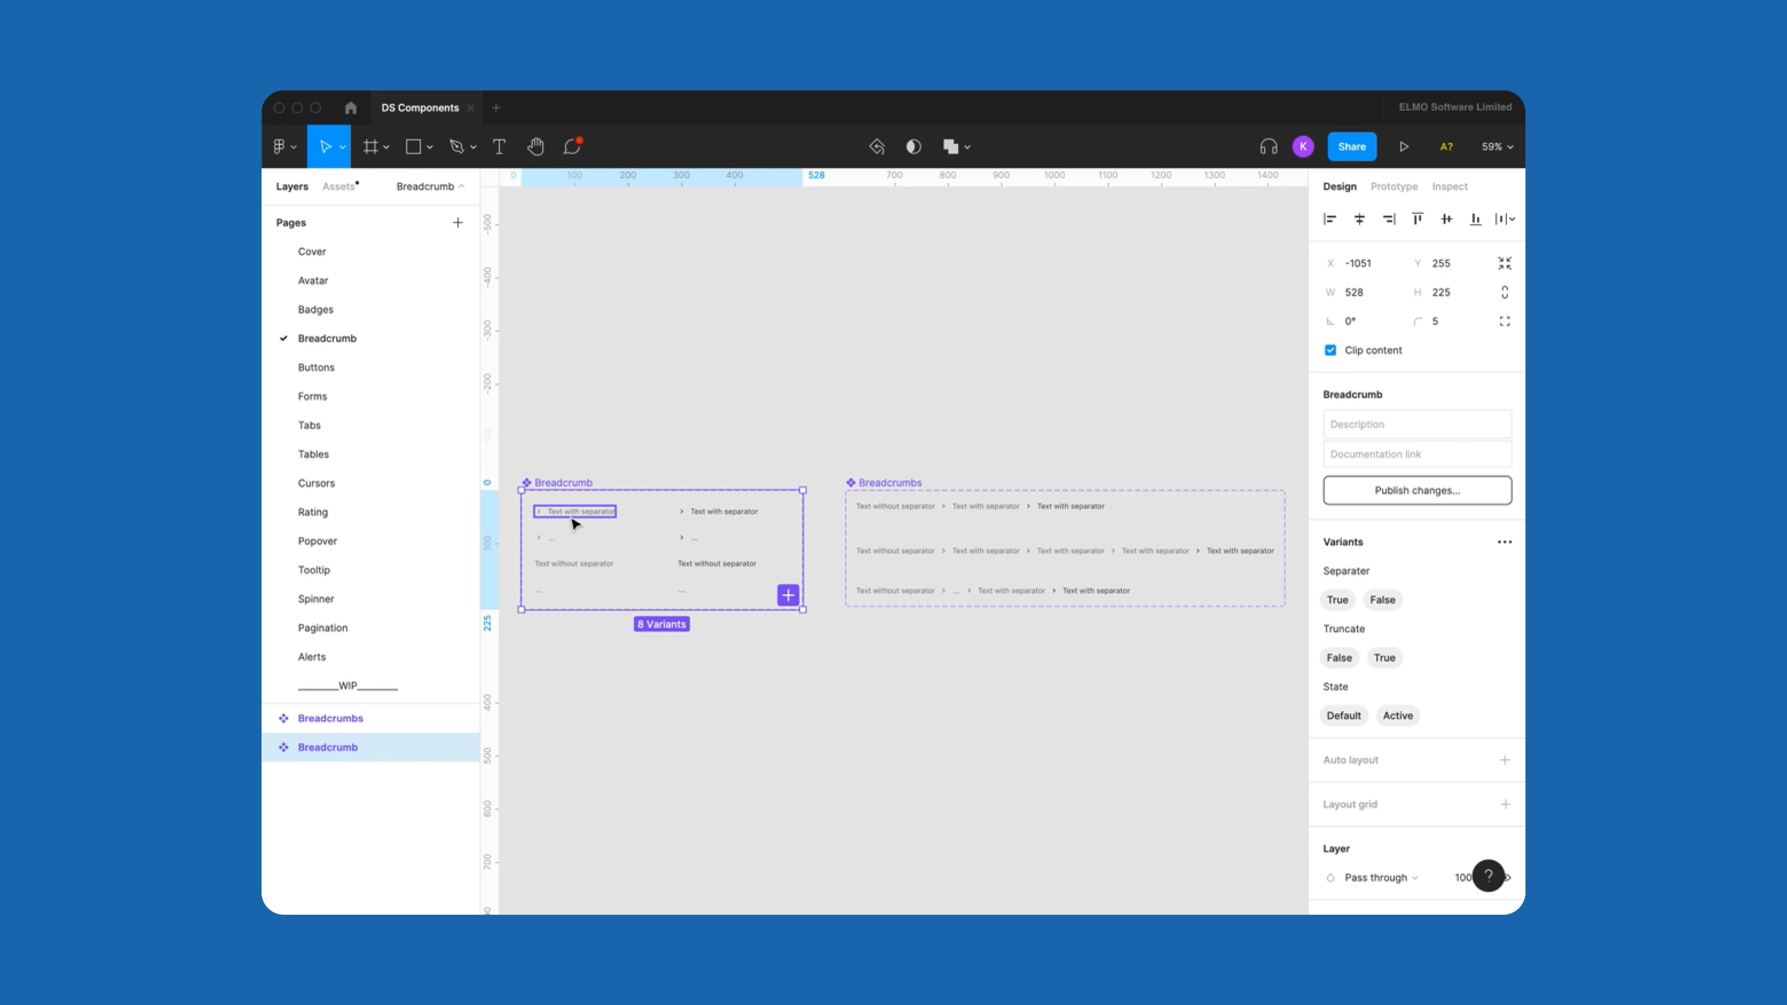Toggle constrain proportions link icon

point(1505,292)
